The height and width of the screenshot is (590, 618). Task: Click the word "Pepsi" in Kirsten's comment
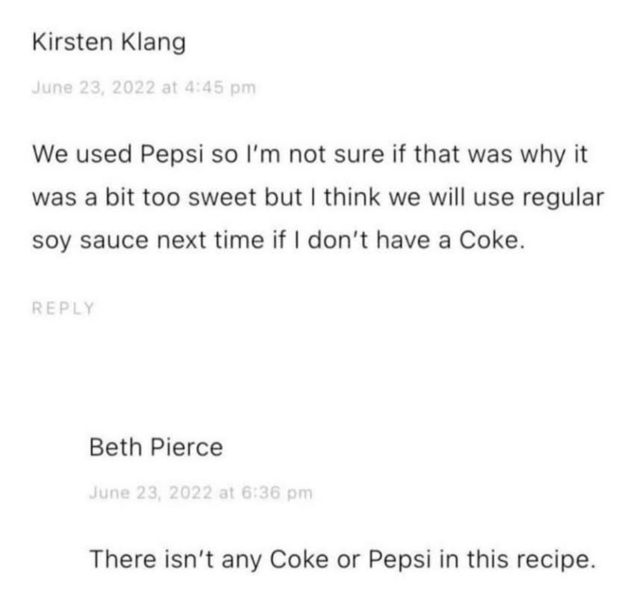click(x=172, y=155)
